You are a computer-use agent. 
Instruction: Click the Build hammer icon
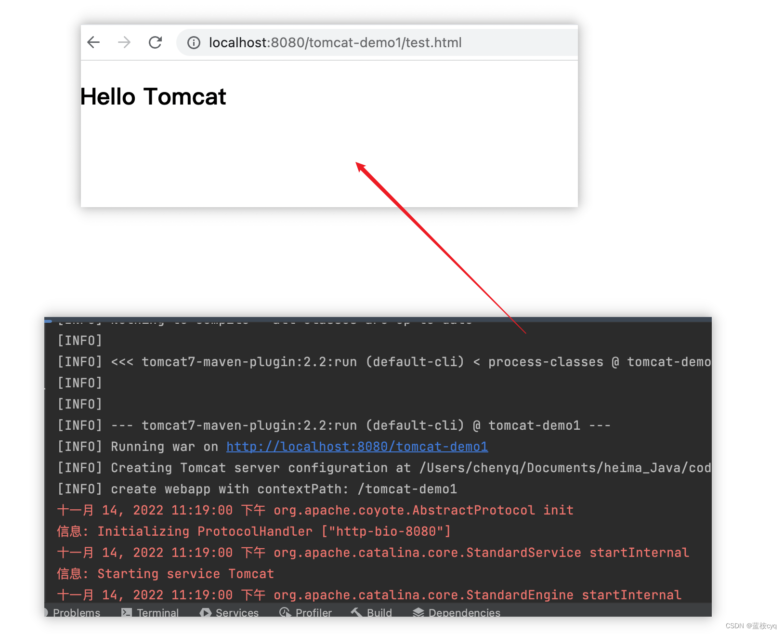(356, 612)
